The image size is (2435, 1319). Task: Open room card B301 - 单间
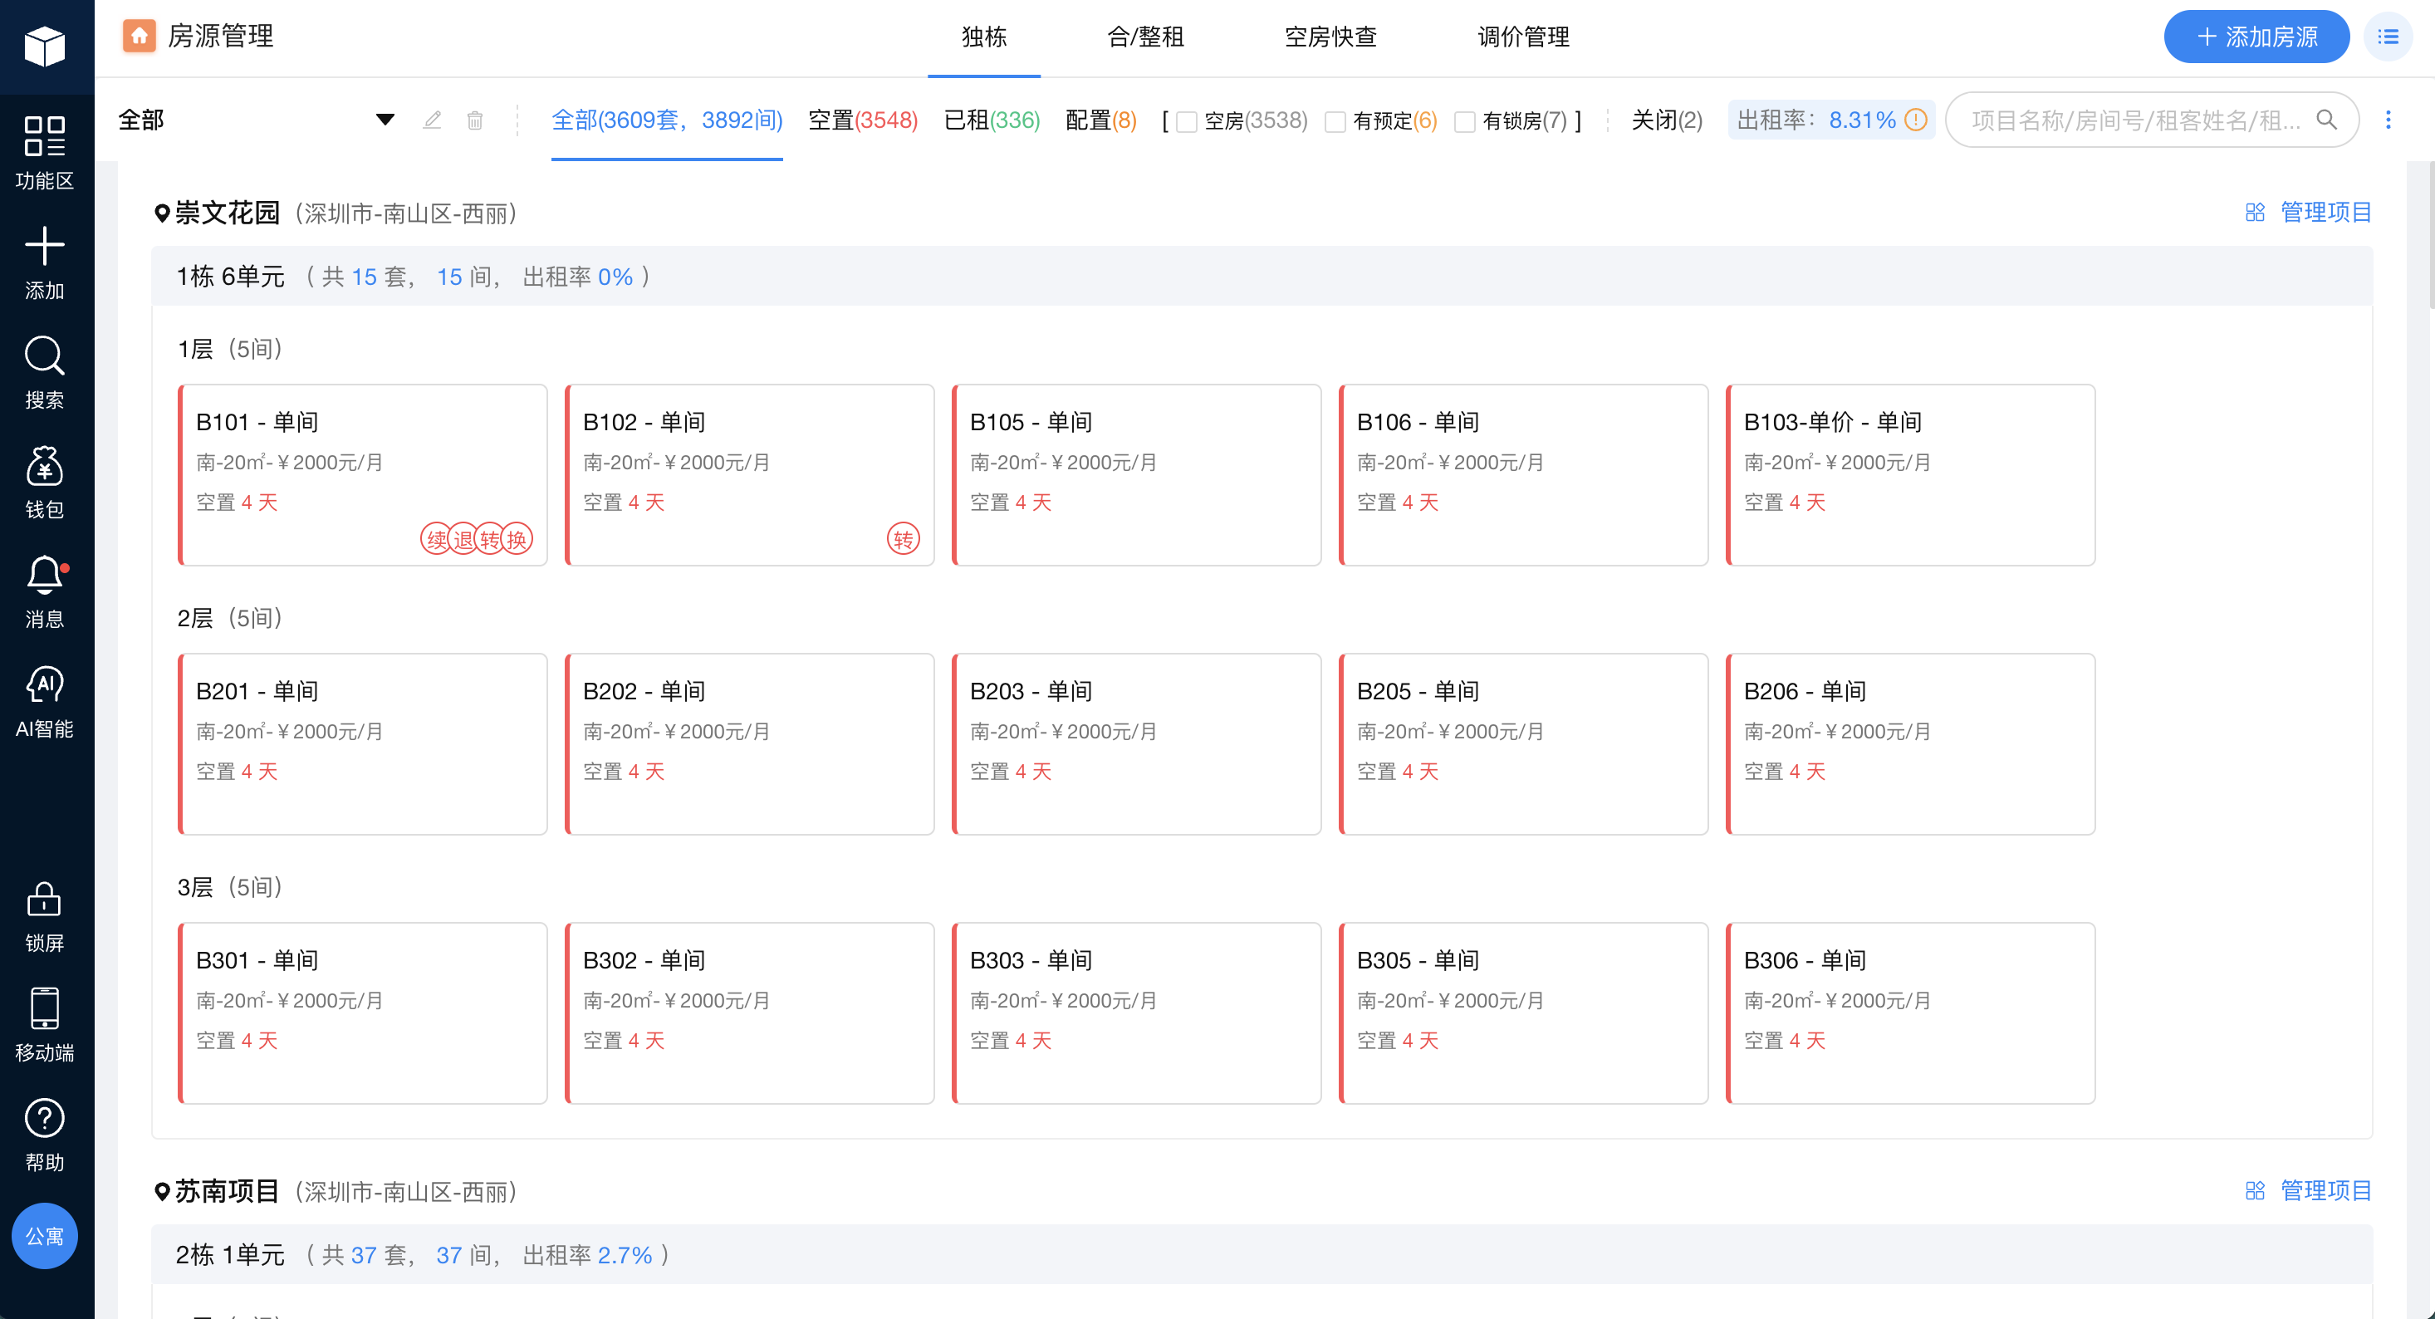coord(363,1013)
